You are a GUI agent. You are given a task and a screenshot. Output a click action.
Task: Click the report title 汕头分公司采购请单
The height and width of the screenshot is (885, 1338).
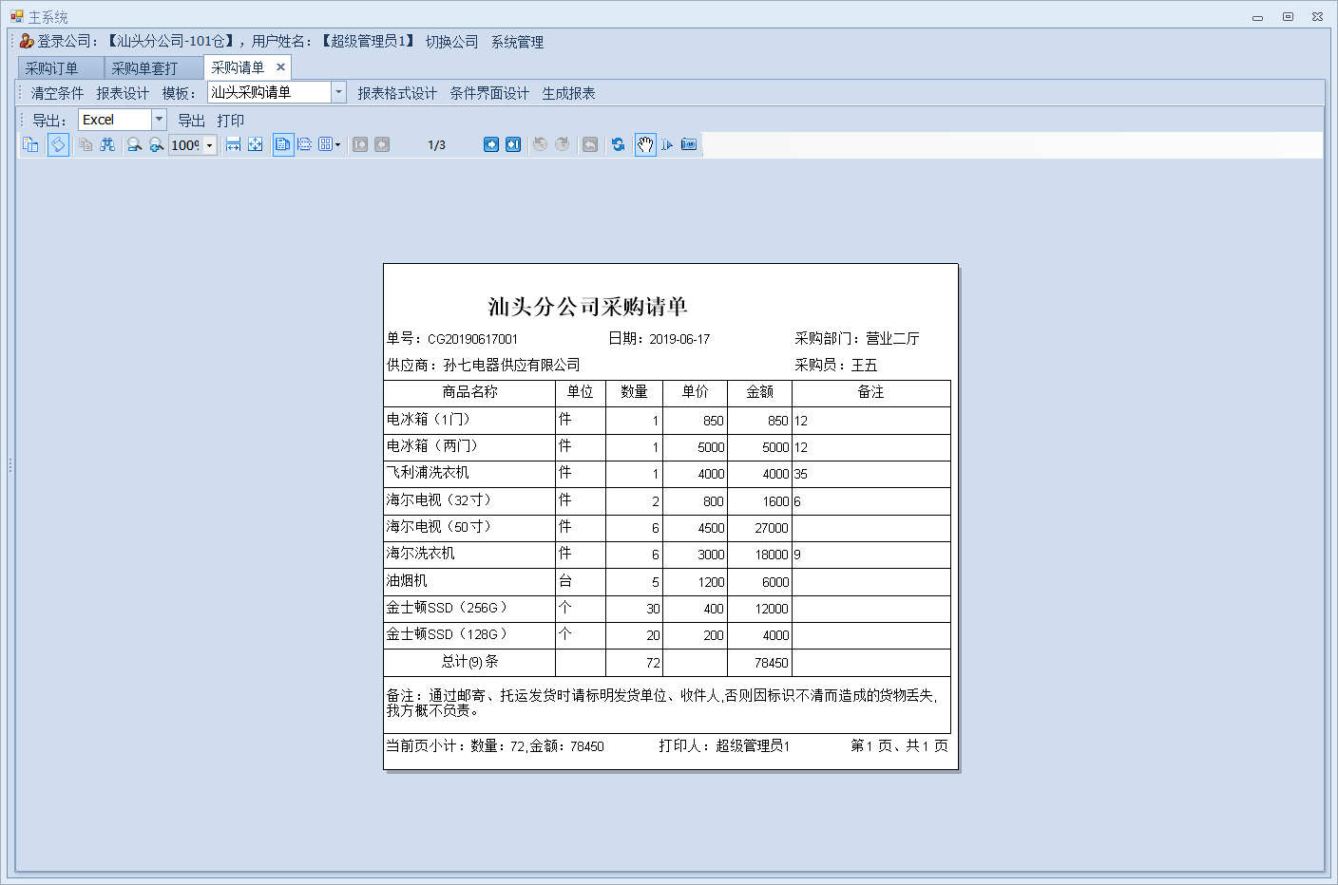click(x=587, y=307)
